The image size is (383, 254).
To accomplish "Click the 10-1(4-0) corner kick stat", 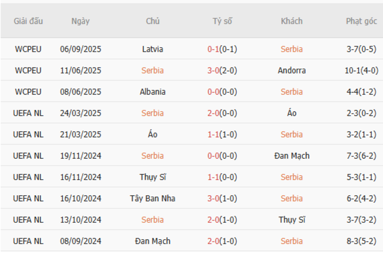I will (x=361, y=71).
